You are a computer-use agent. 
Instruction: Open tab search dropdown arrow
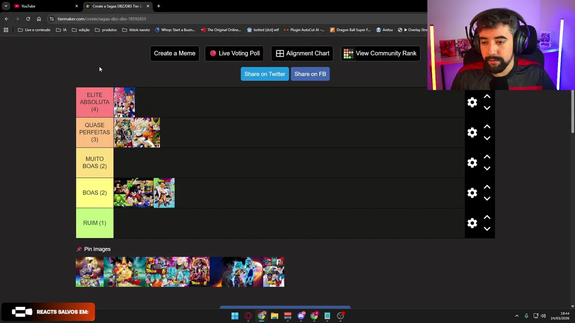tap(6, 6)
